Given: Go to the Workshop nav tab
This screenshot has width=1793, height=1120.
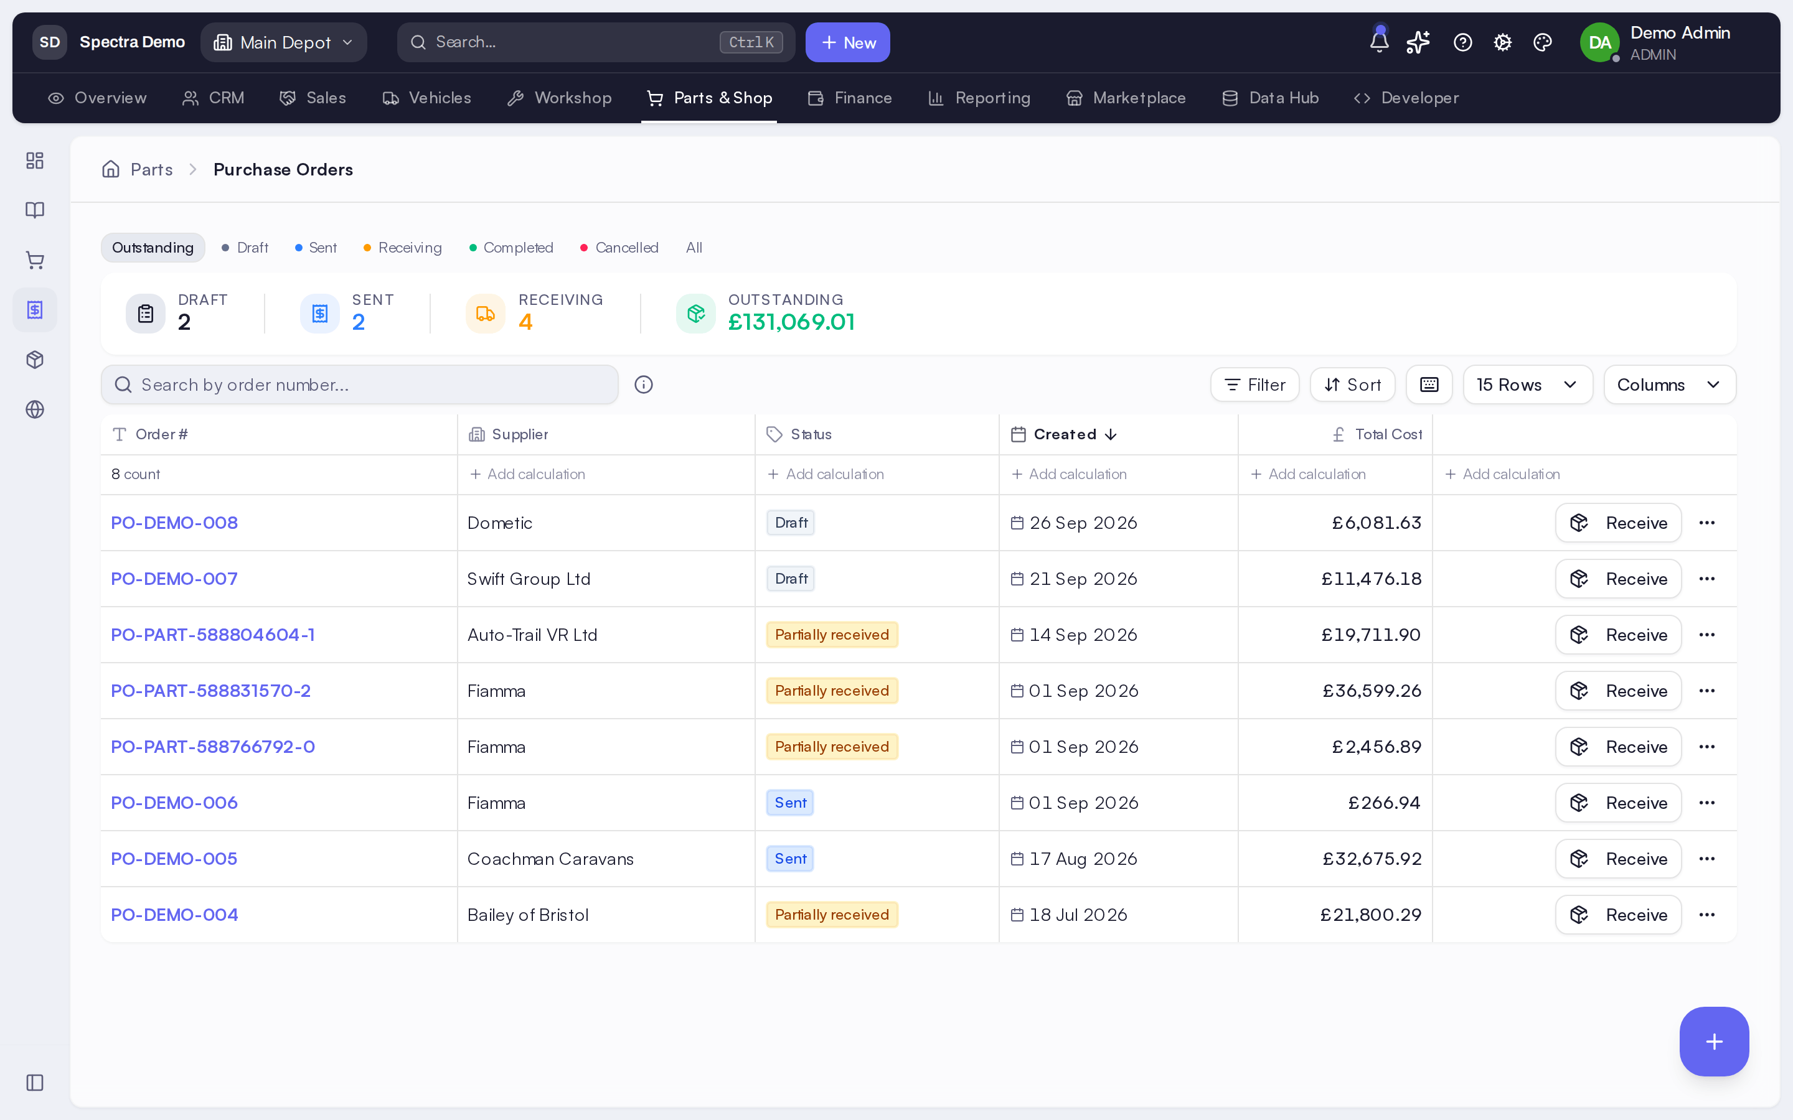Looking at the screenshot, I should [560, 98].
